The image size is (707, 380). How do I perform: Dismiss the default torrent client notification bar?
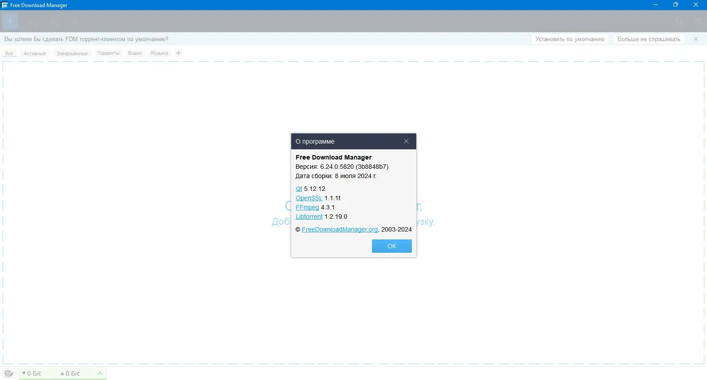pos(696,39)
